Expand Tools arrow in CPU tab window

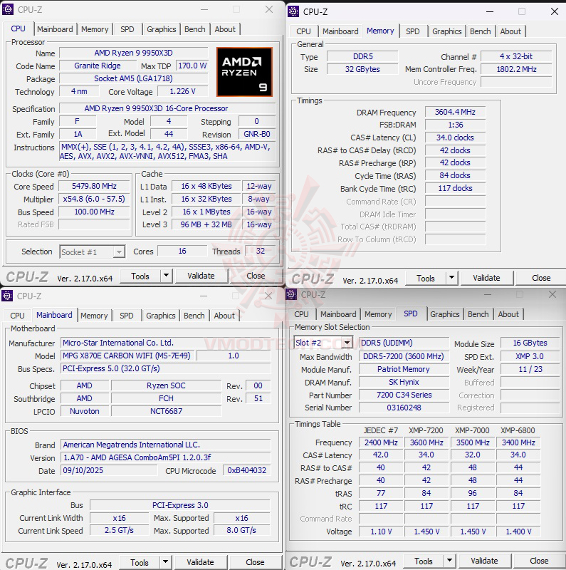coord(166,276)
